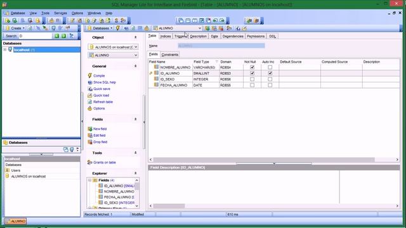Select ALUMNOS on localhost in the lower pane
This screenshot has width=406, height=228.
[28, 176]
